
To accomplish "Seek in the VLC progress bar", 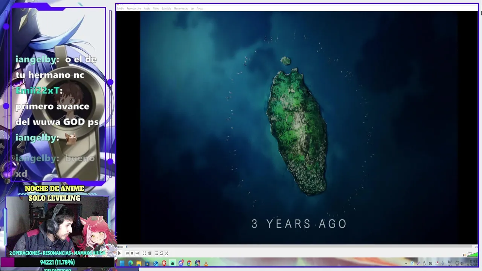I will [299, 247].
